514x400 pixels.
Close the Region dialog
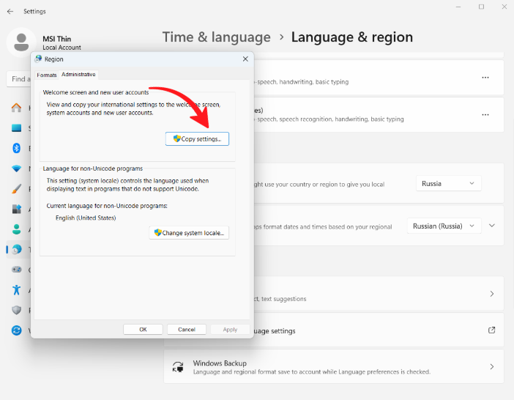(245, 59)
